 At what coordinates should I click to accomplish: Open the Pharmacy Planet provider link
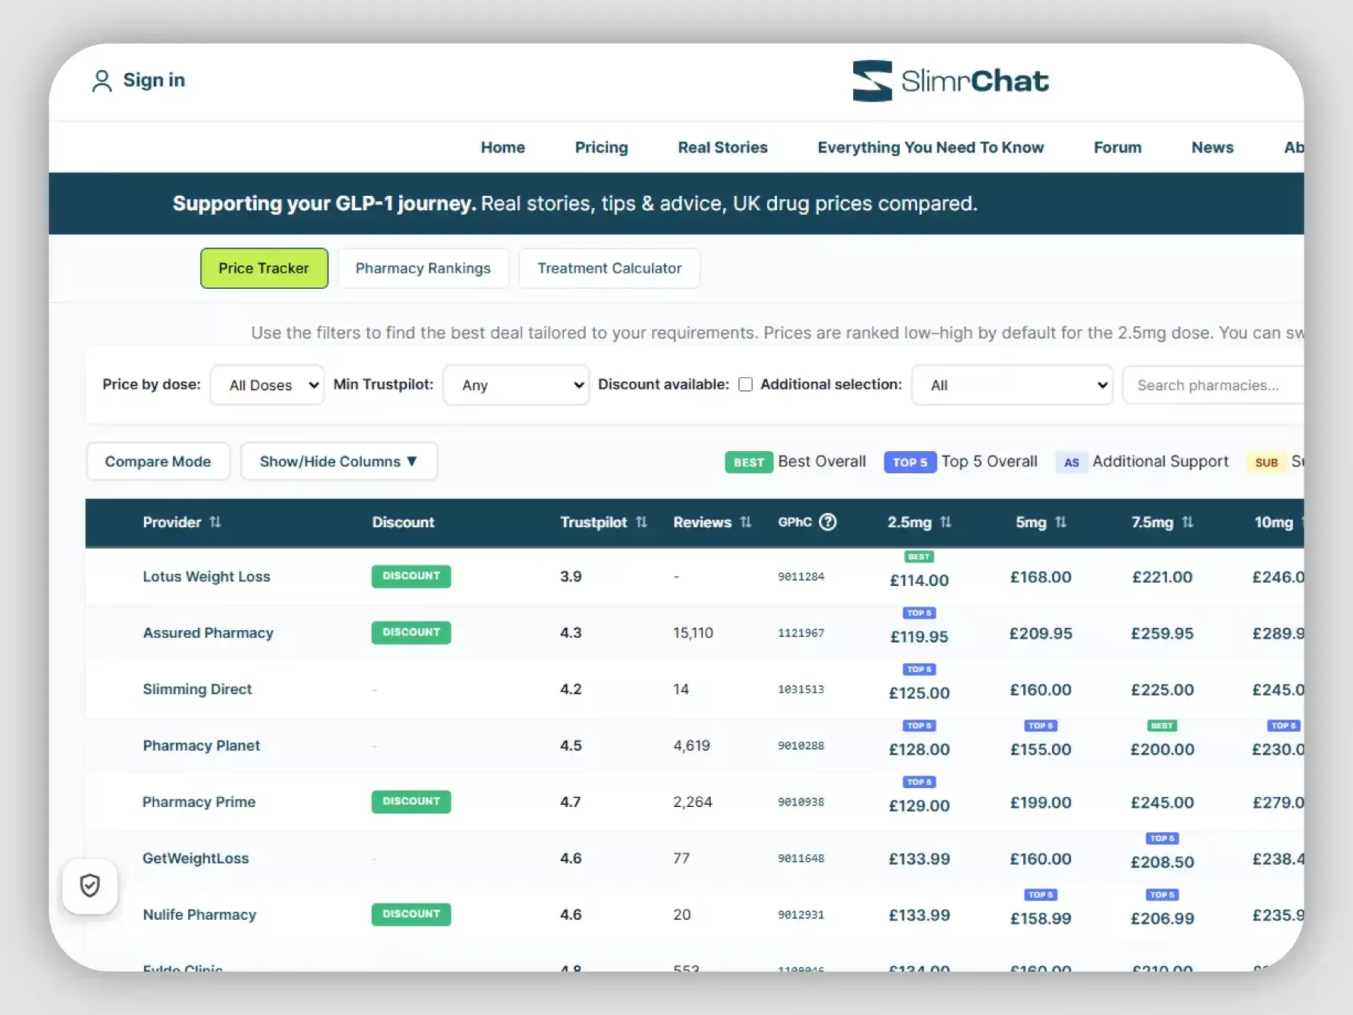(x=201, y=746)
